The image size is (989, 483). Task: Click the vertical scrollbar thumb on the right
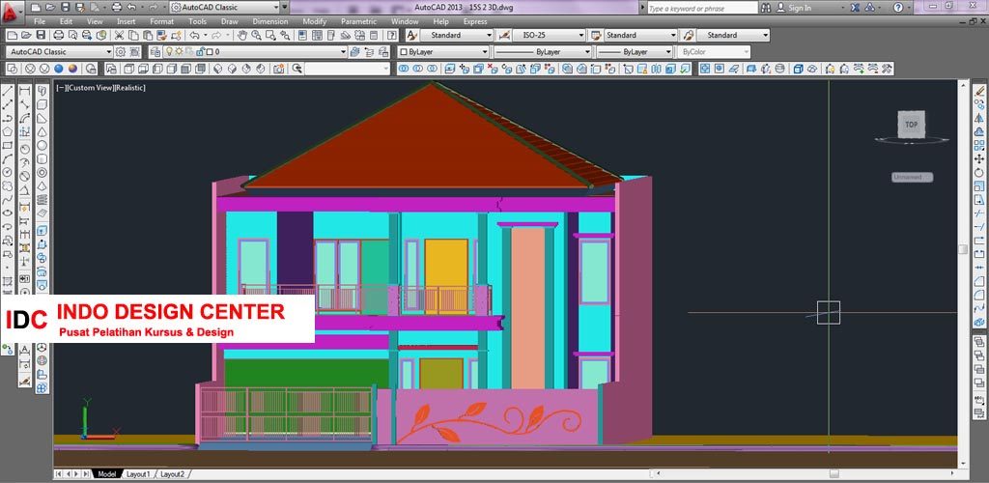click(963, 249)
